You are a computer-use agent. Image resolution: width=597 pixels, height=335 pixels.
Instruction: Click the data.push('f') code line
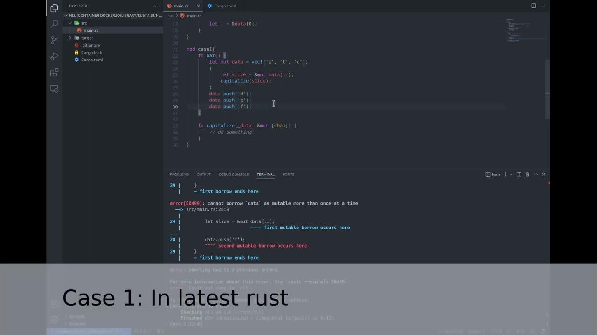[230, 107]
